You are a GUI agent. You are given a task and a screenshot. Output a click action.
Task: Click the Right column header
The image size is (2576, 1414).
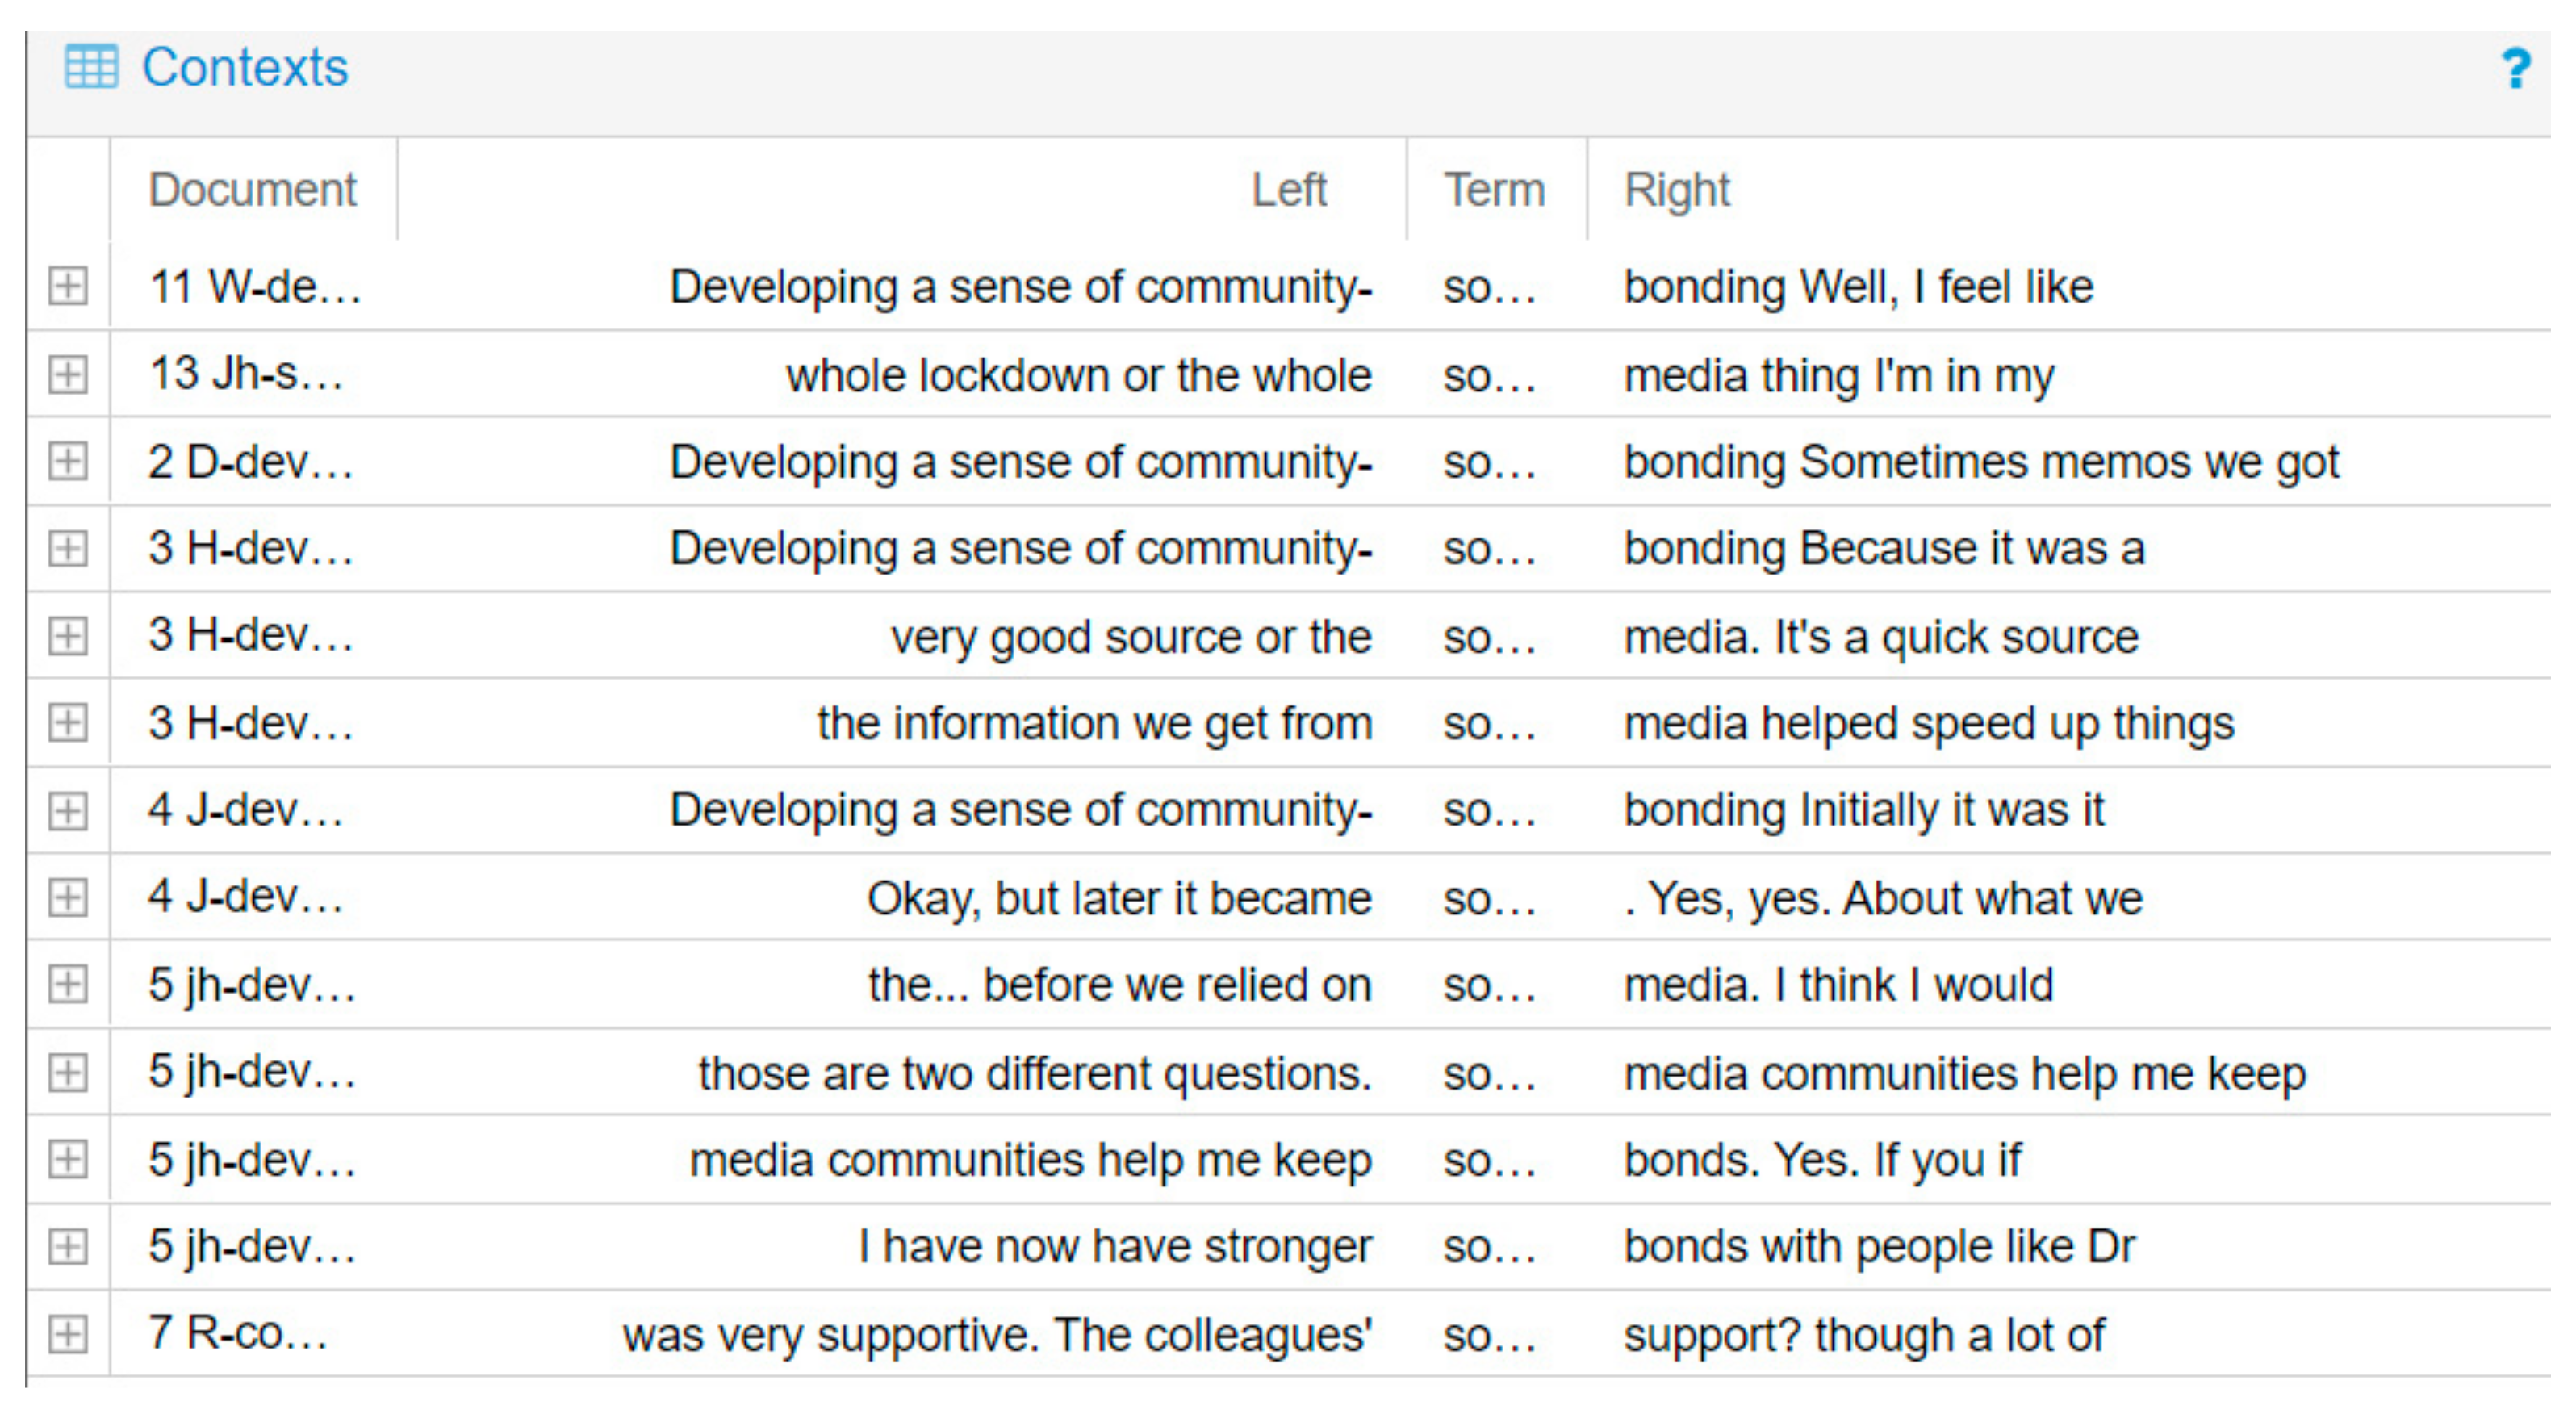click(x=1677, y=190)
